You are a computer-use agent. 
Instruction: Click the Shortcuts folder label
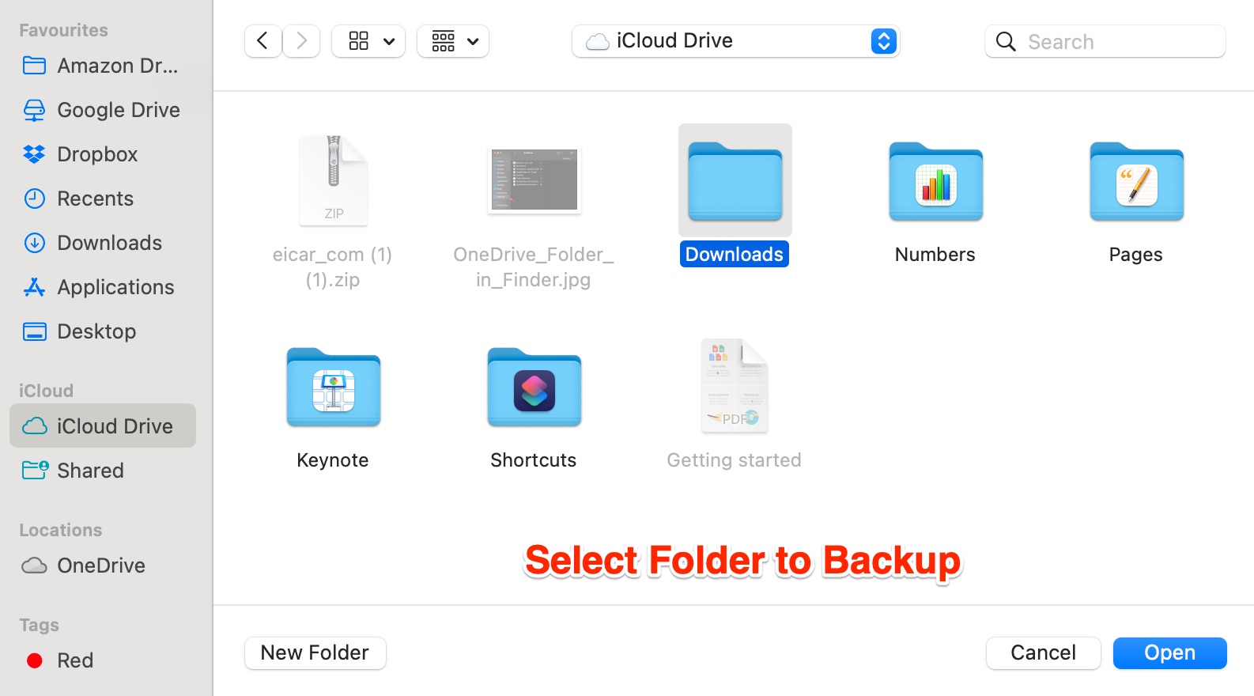pyautogui.click(x=534, y=460)
